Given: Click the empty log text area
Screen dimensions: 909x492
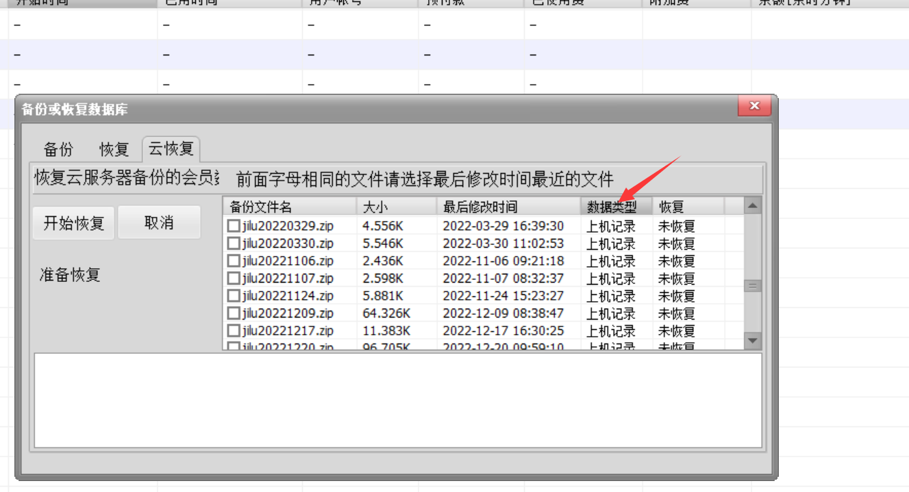Looking at the screenshot, I should (x=397, y=400).
